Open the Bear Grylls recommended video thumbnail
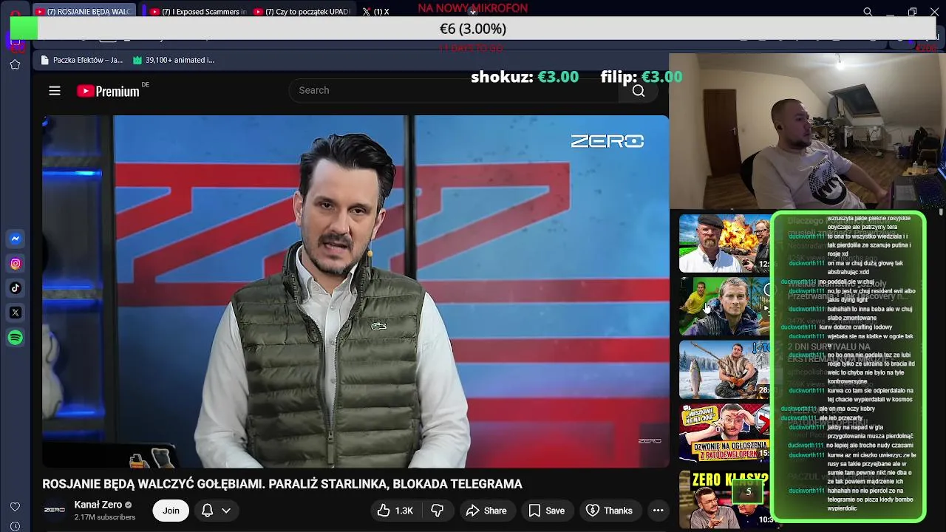This screenshot has height=532, width=946. pos(724,307)
